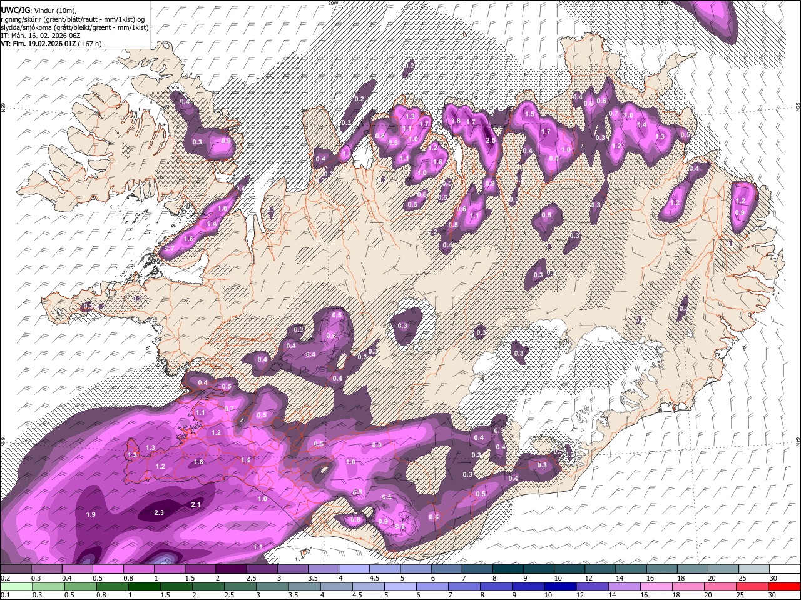Click the 2.5 precipitation value on the map
The image size is (801, 600).
point(491,141)
